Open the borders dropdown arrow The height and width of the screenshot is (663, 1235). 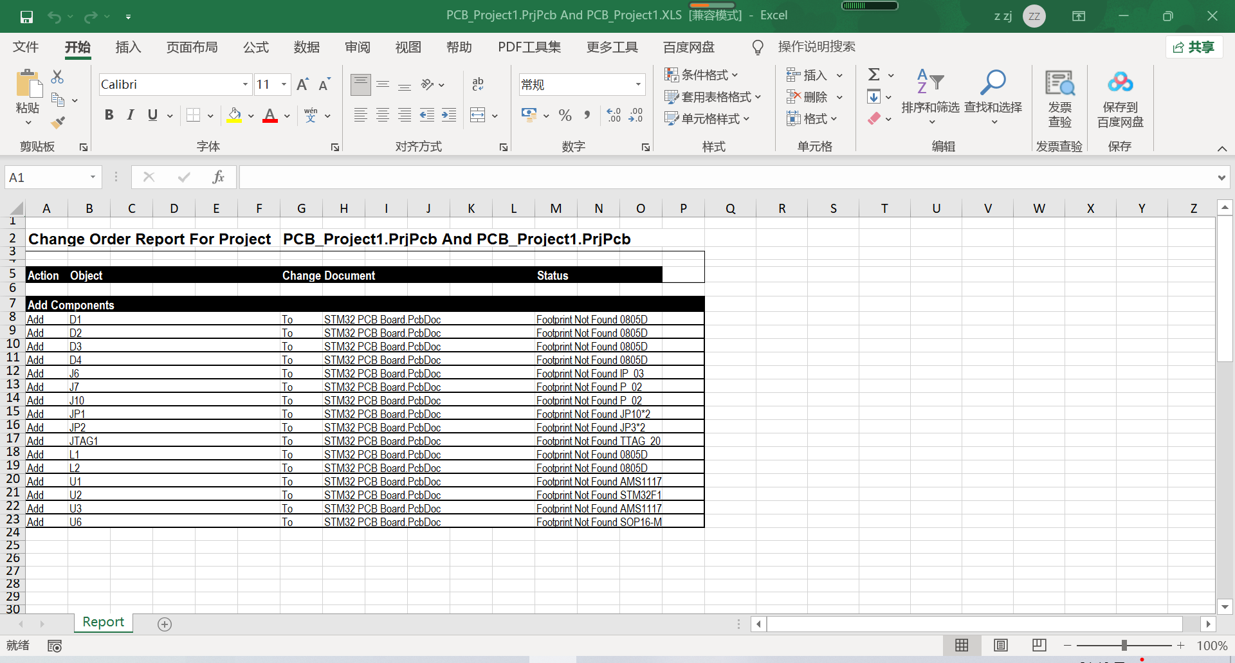(x=210, y=116)
